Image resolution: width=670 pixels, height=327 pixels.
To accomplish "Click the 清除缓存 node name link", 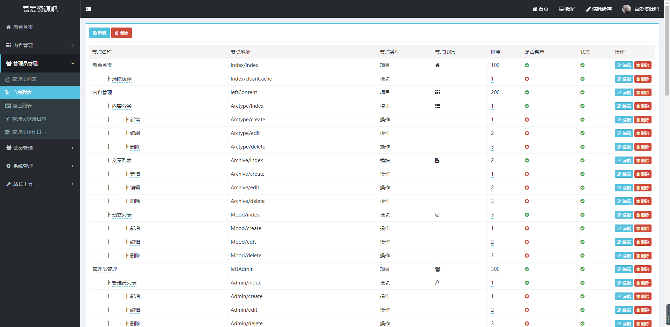I will point(122,79).
